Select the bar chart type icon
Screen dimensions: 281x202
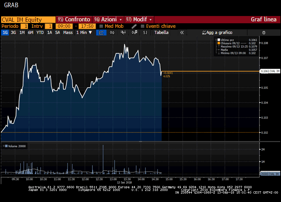(123, 33)
